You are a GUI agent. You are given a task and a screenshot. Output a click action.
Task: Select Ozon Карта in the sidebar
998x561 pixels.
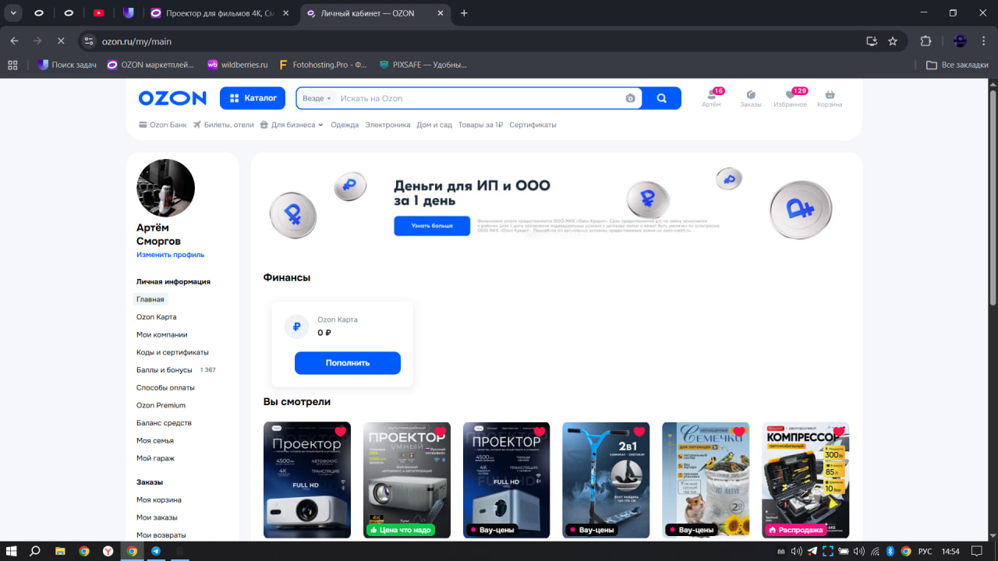157,317
